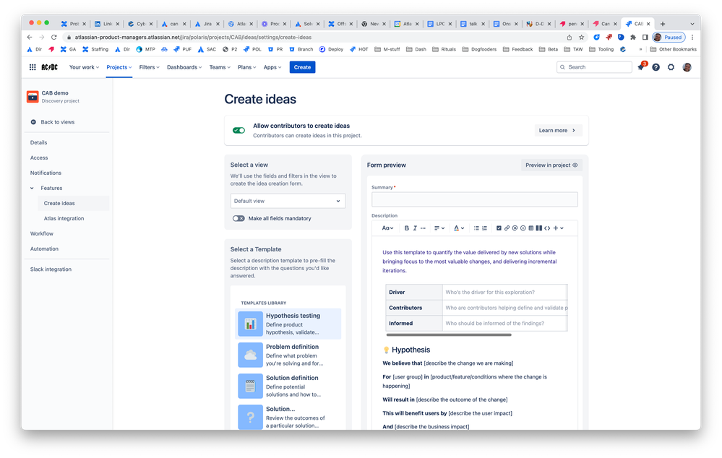The image size is (722, 458).
Task: Enable Allow contributors to create ideas
Action: [x=238, y=130]
